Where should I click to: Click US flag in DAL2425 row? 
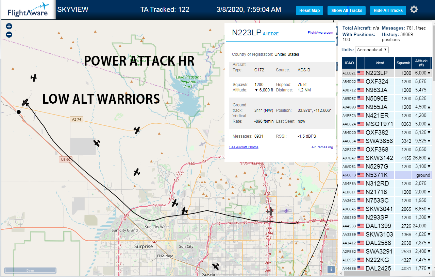[361, 269]
